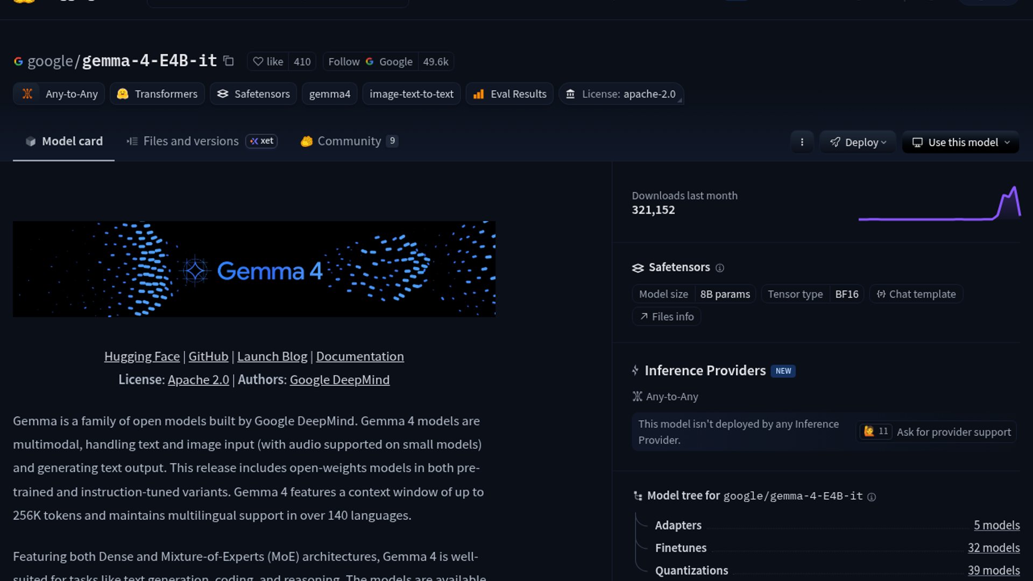Click the Transformers library tag
The image size is (1033, 581).
(157, 94)
